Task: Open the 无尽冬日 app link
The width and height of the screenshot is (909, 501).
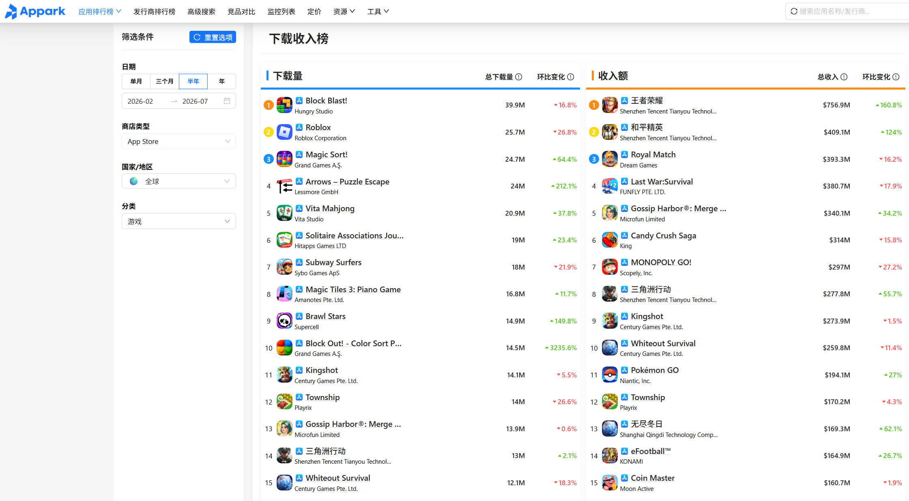Action: tap(647, 424)
